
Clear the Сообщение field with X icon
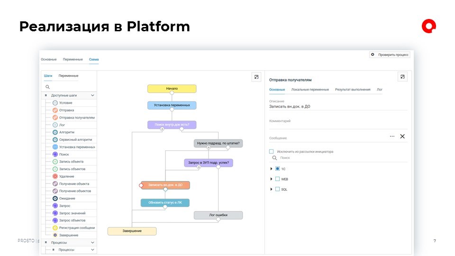point(402,137)
